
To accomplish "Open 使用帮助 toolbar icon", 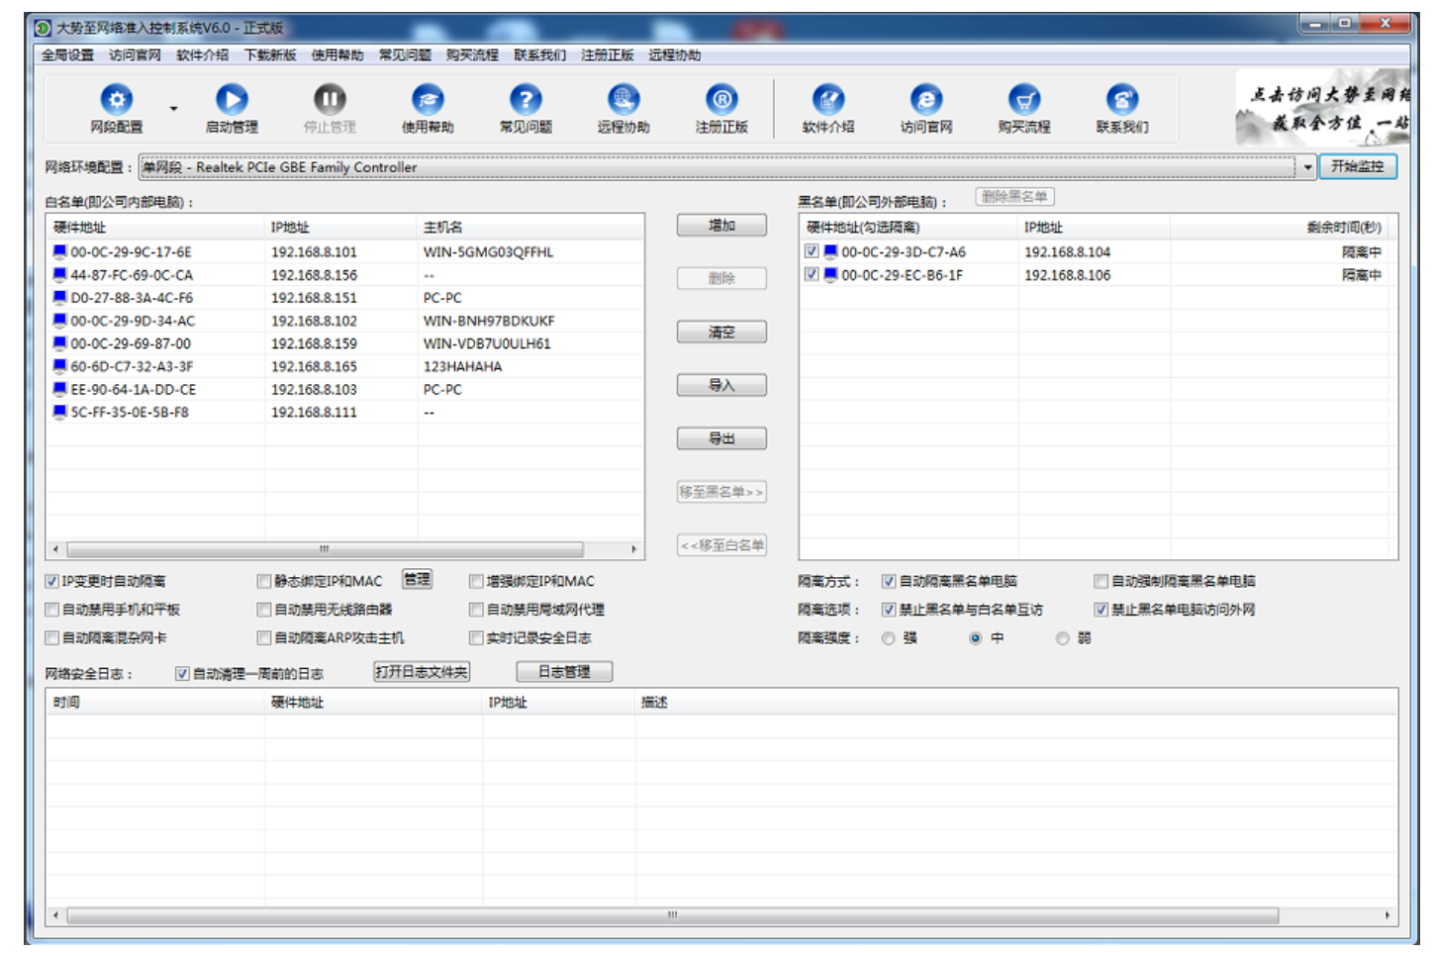I will [428, 100].
